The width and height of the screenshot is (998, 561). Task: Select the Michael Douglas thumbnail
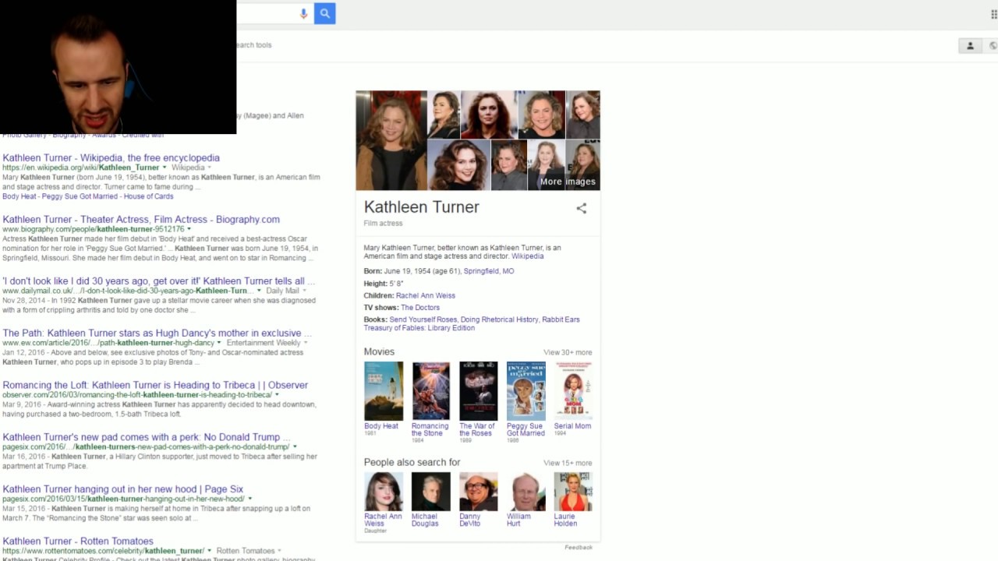tap(431, 492)
